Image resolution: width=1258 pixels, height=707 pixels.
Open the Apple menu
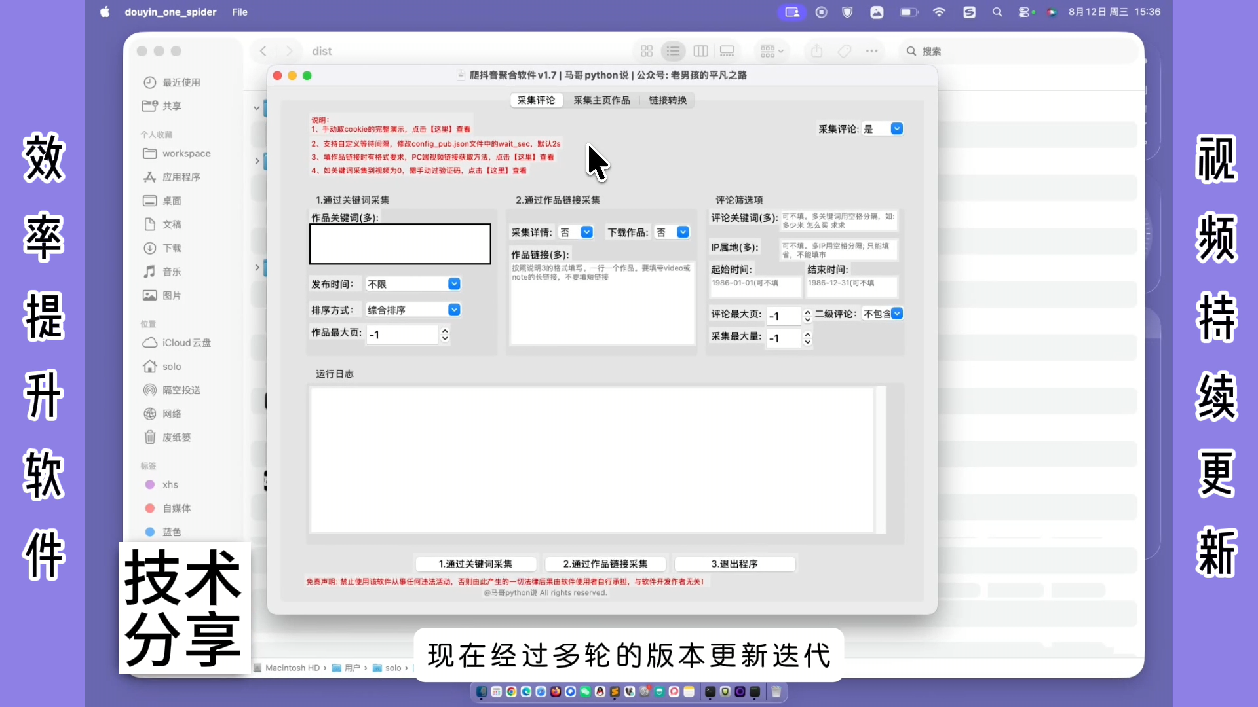[x=105, y=12]
